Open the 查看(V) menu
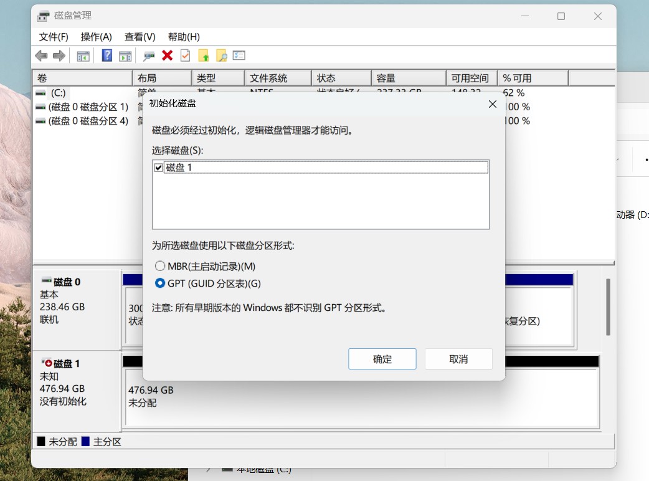649x481 pixels. click(138, 37)
